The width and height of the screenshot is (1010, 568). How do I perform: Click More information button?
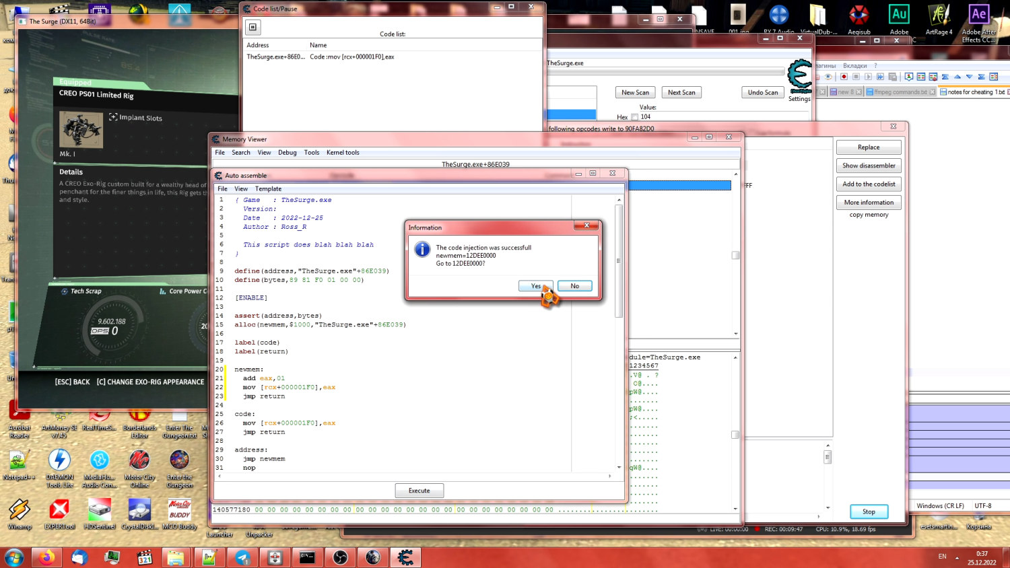click(x=869, y=203)
